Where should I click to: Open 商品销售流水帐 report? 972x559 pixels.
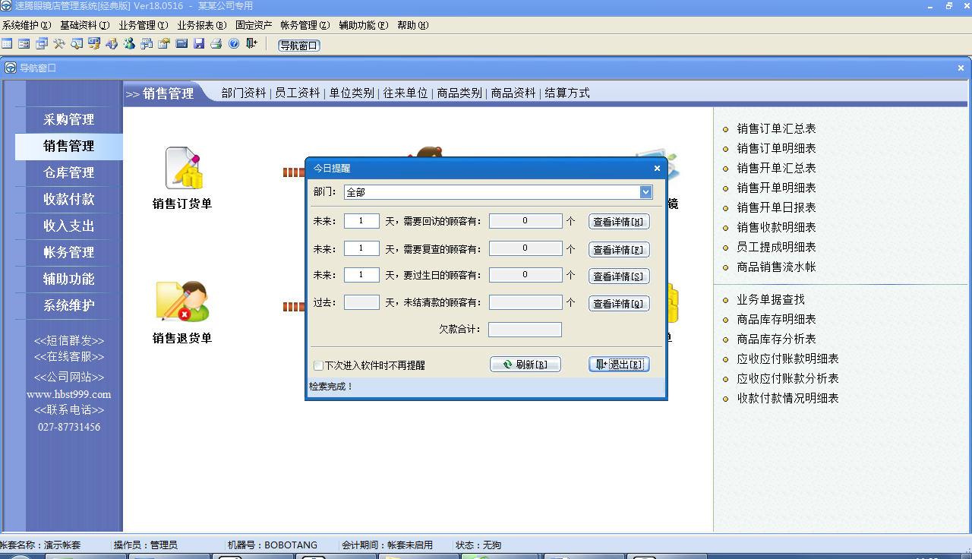tap(776, 267)
